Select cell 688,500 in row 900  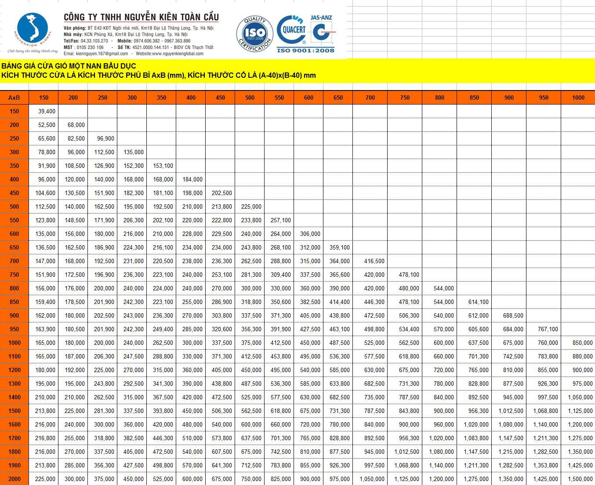(x=509, y=315)
